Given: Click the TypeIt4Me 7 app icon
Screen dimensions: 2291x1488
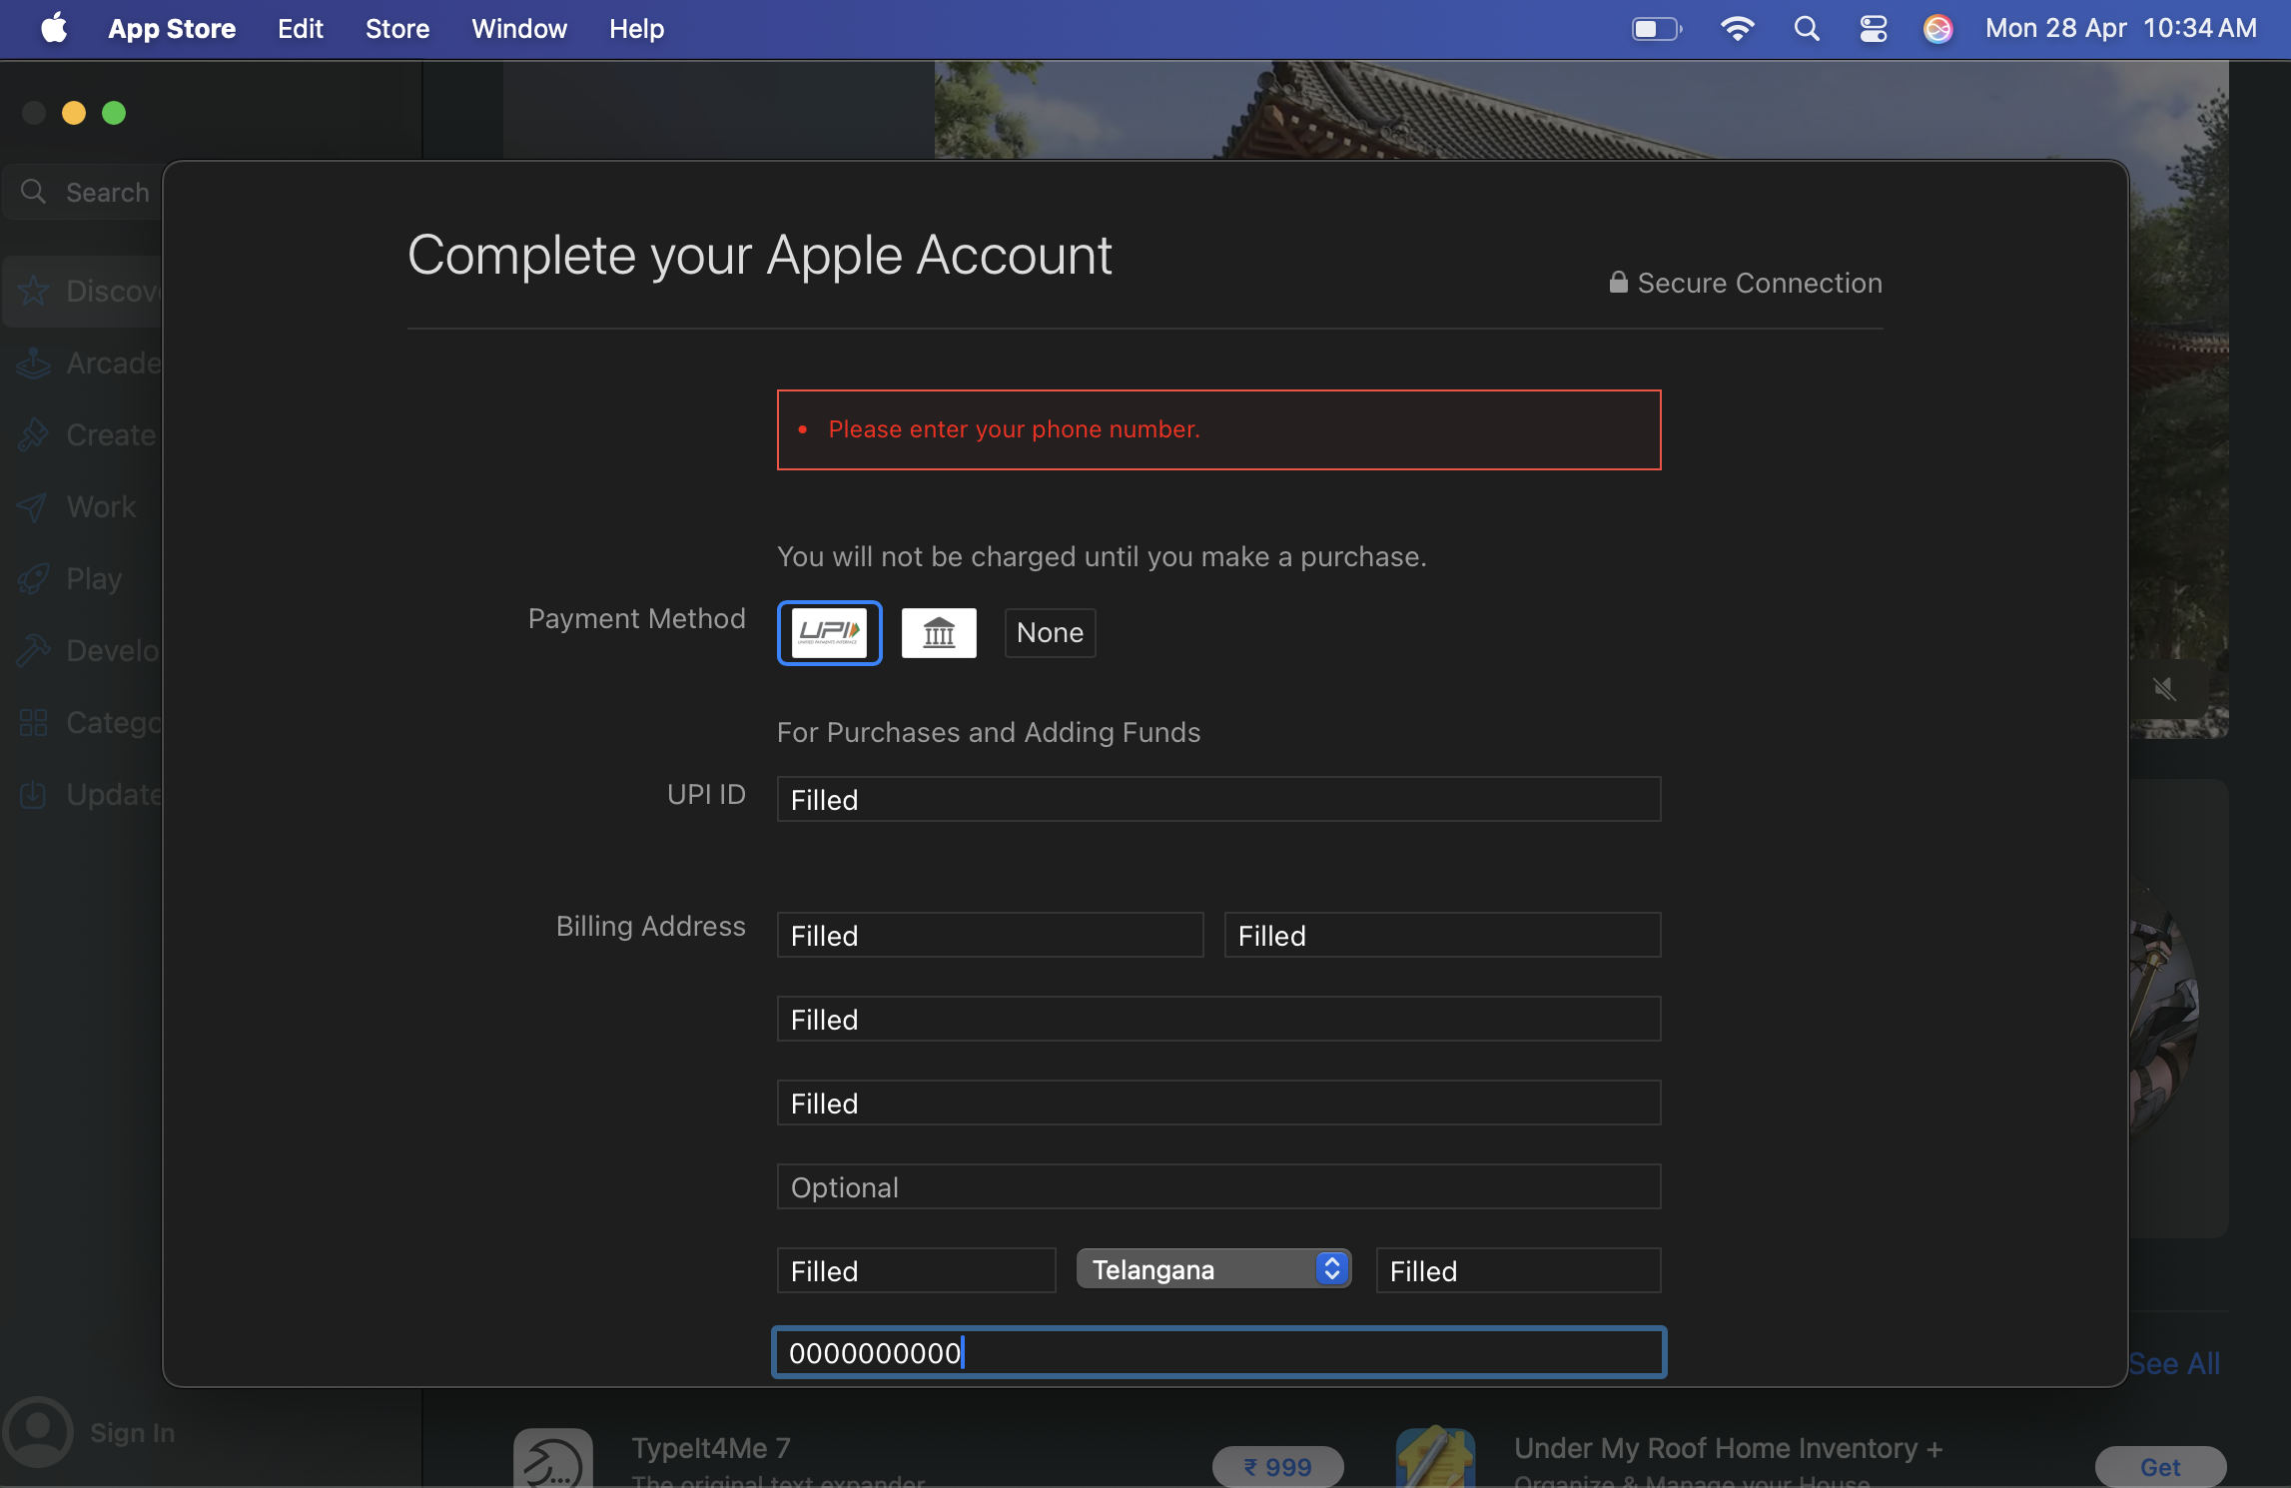Looking at the screenshot, I should (552, 1460).
